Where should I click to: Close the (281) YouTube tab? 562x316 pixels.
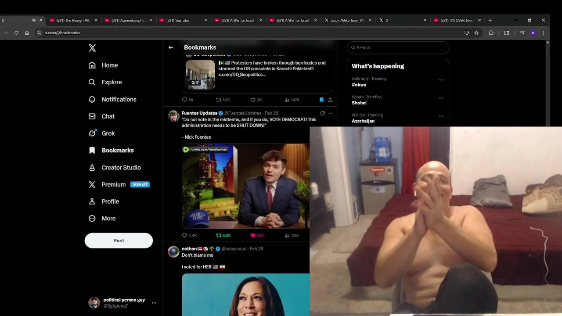(x=205, y=20)
